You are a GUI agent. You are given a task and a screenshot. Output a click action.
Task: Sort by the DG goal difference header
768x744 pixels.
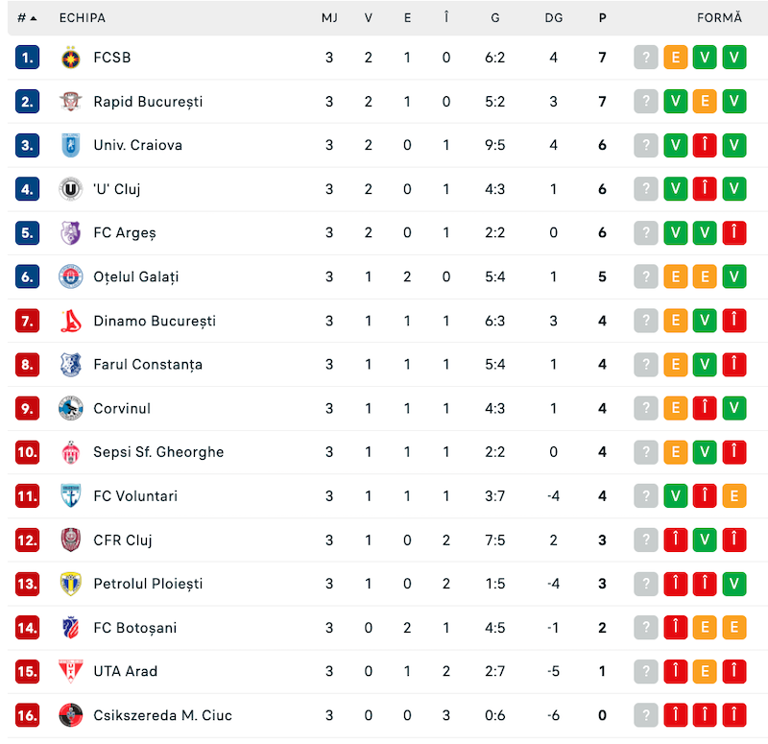coord(554,18)
